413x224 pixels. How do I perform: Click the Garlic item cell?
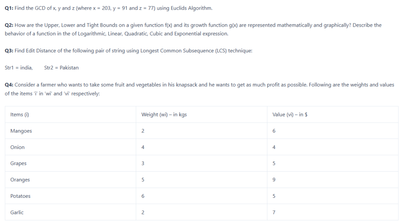pos(17,213)
